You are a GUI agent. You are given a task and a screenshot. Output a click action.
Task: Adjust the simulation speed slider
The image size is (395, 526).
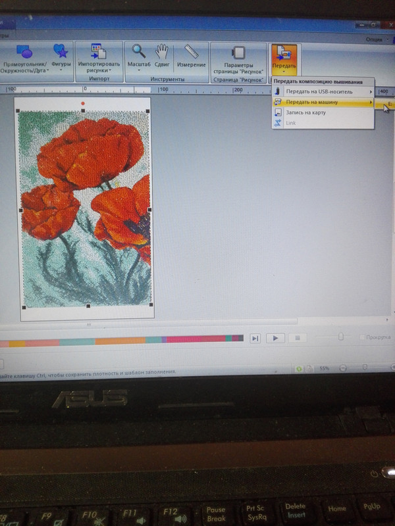pyautogui.click(x=341, y=336)
